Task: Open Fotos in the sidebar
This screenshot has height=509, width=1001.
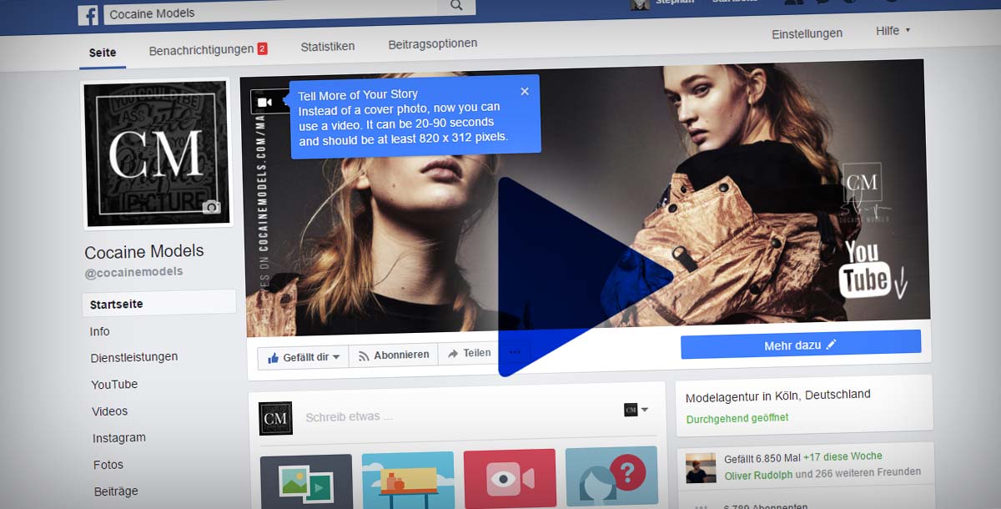Action: pos(108,465)
